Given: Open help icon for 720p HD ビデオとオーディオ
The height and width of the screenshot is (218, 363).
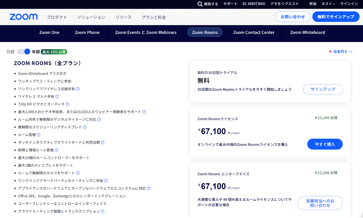Looking at the screenshot, I should tap(67, 104).
